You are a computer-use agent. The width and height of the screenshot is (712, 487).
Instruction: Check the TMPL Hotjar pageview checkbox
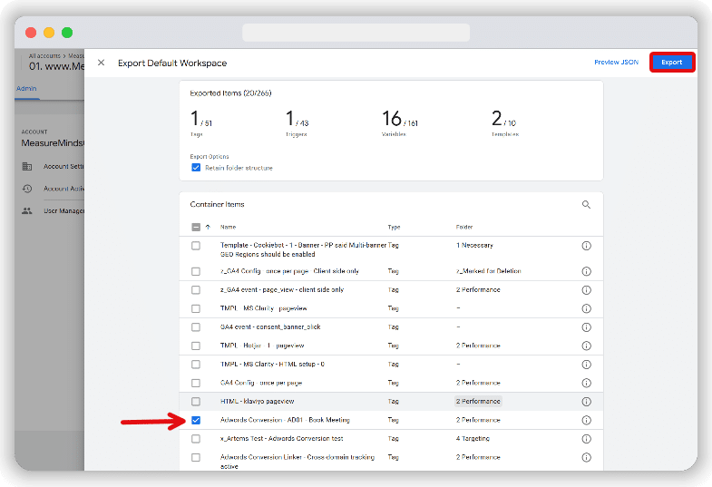coord(196,346)
